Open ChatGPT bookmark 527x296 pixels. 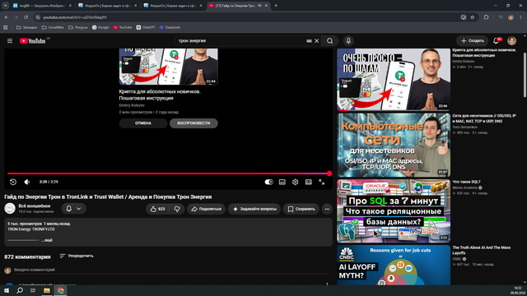tap(146, 27)
